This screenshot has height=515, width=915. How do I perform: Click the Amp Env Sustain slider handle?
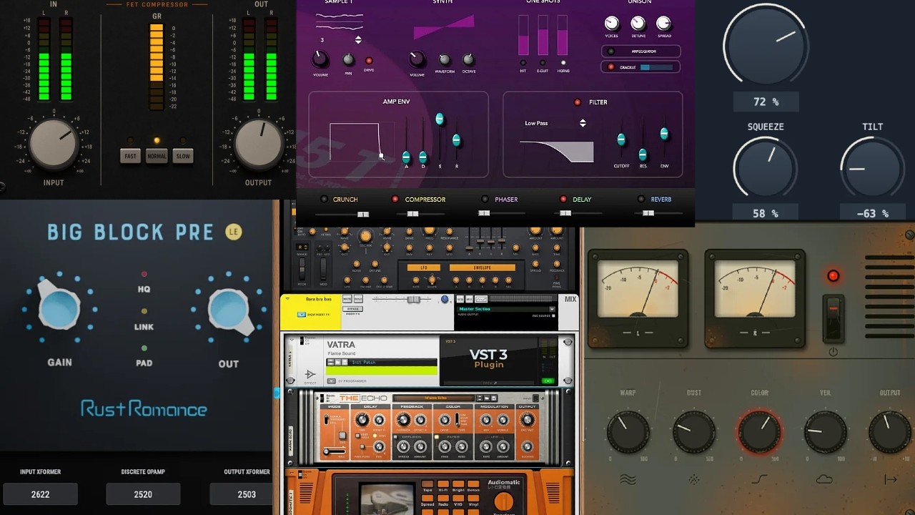[440, 119]
